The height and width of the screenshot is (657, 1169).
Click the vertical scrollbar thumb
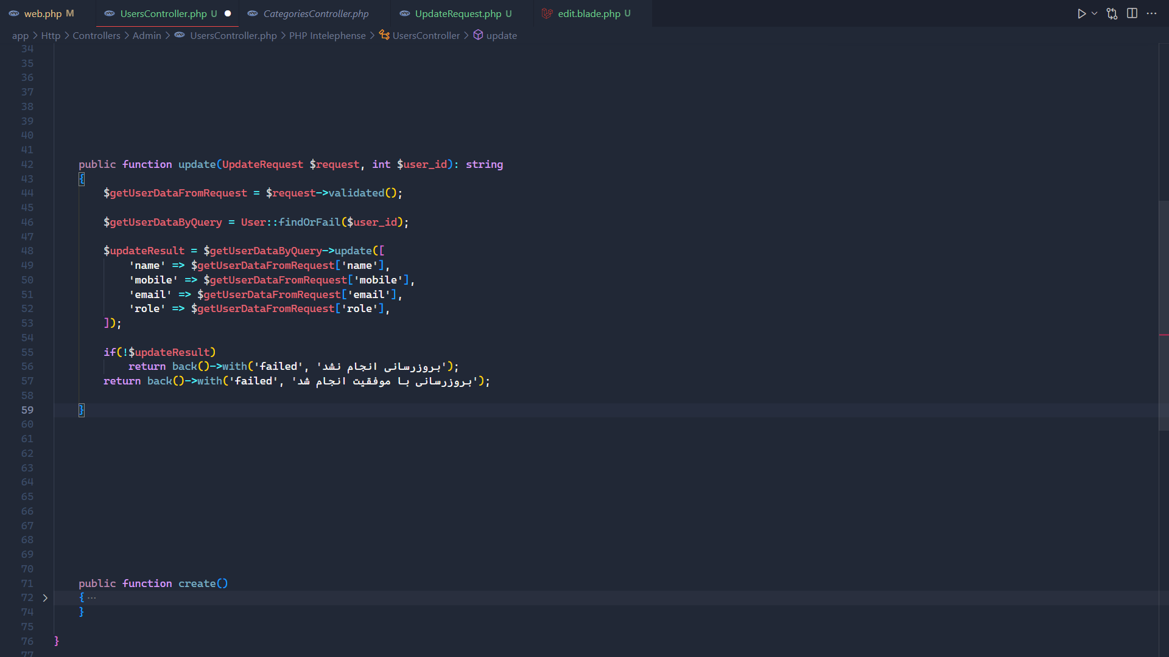[1164, 316]
